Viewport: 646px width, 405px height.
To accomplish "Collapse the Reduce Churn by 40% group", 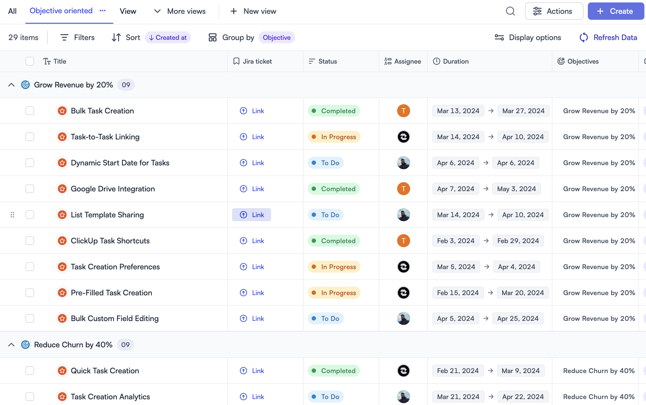I will click(x=11, y=345).
